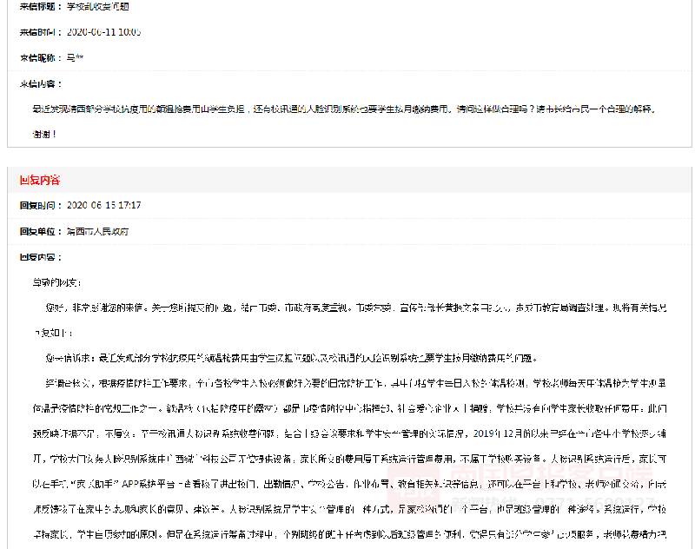Click the sender nickname 马**
This screenshot has width=695, height=549.
[75, 58]
